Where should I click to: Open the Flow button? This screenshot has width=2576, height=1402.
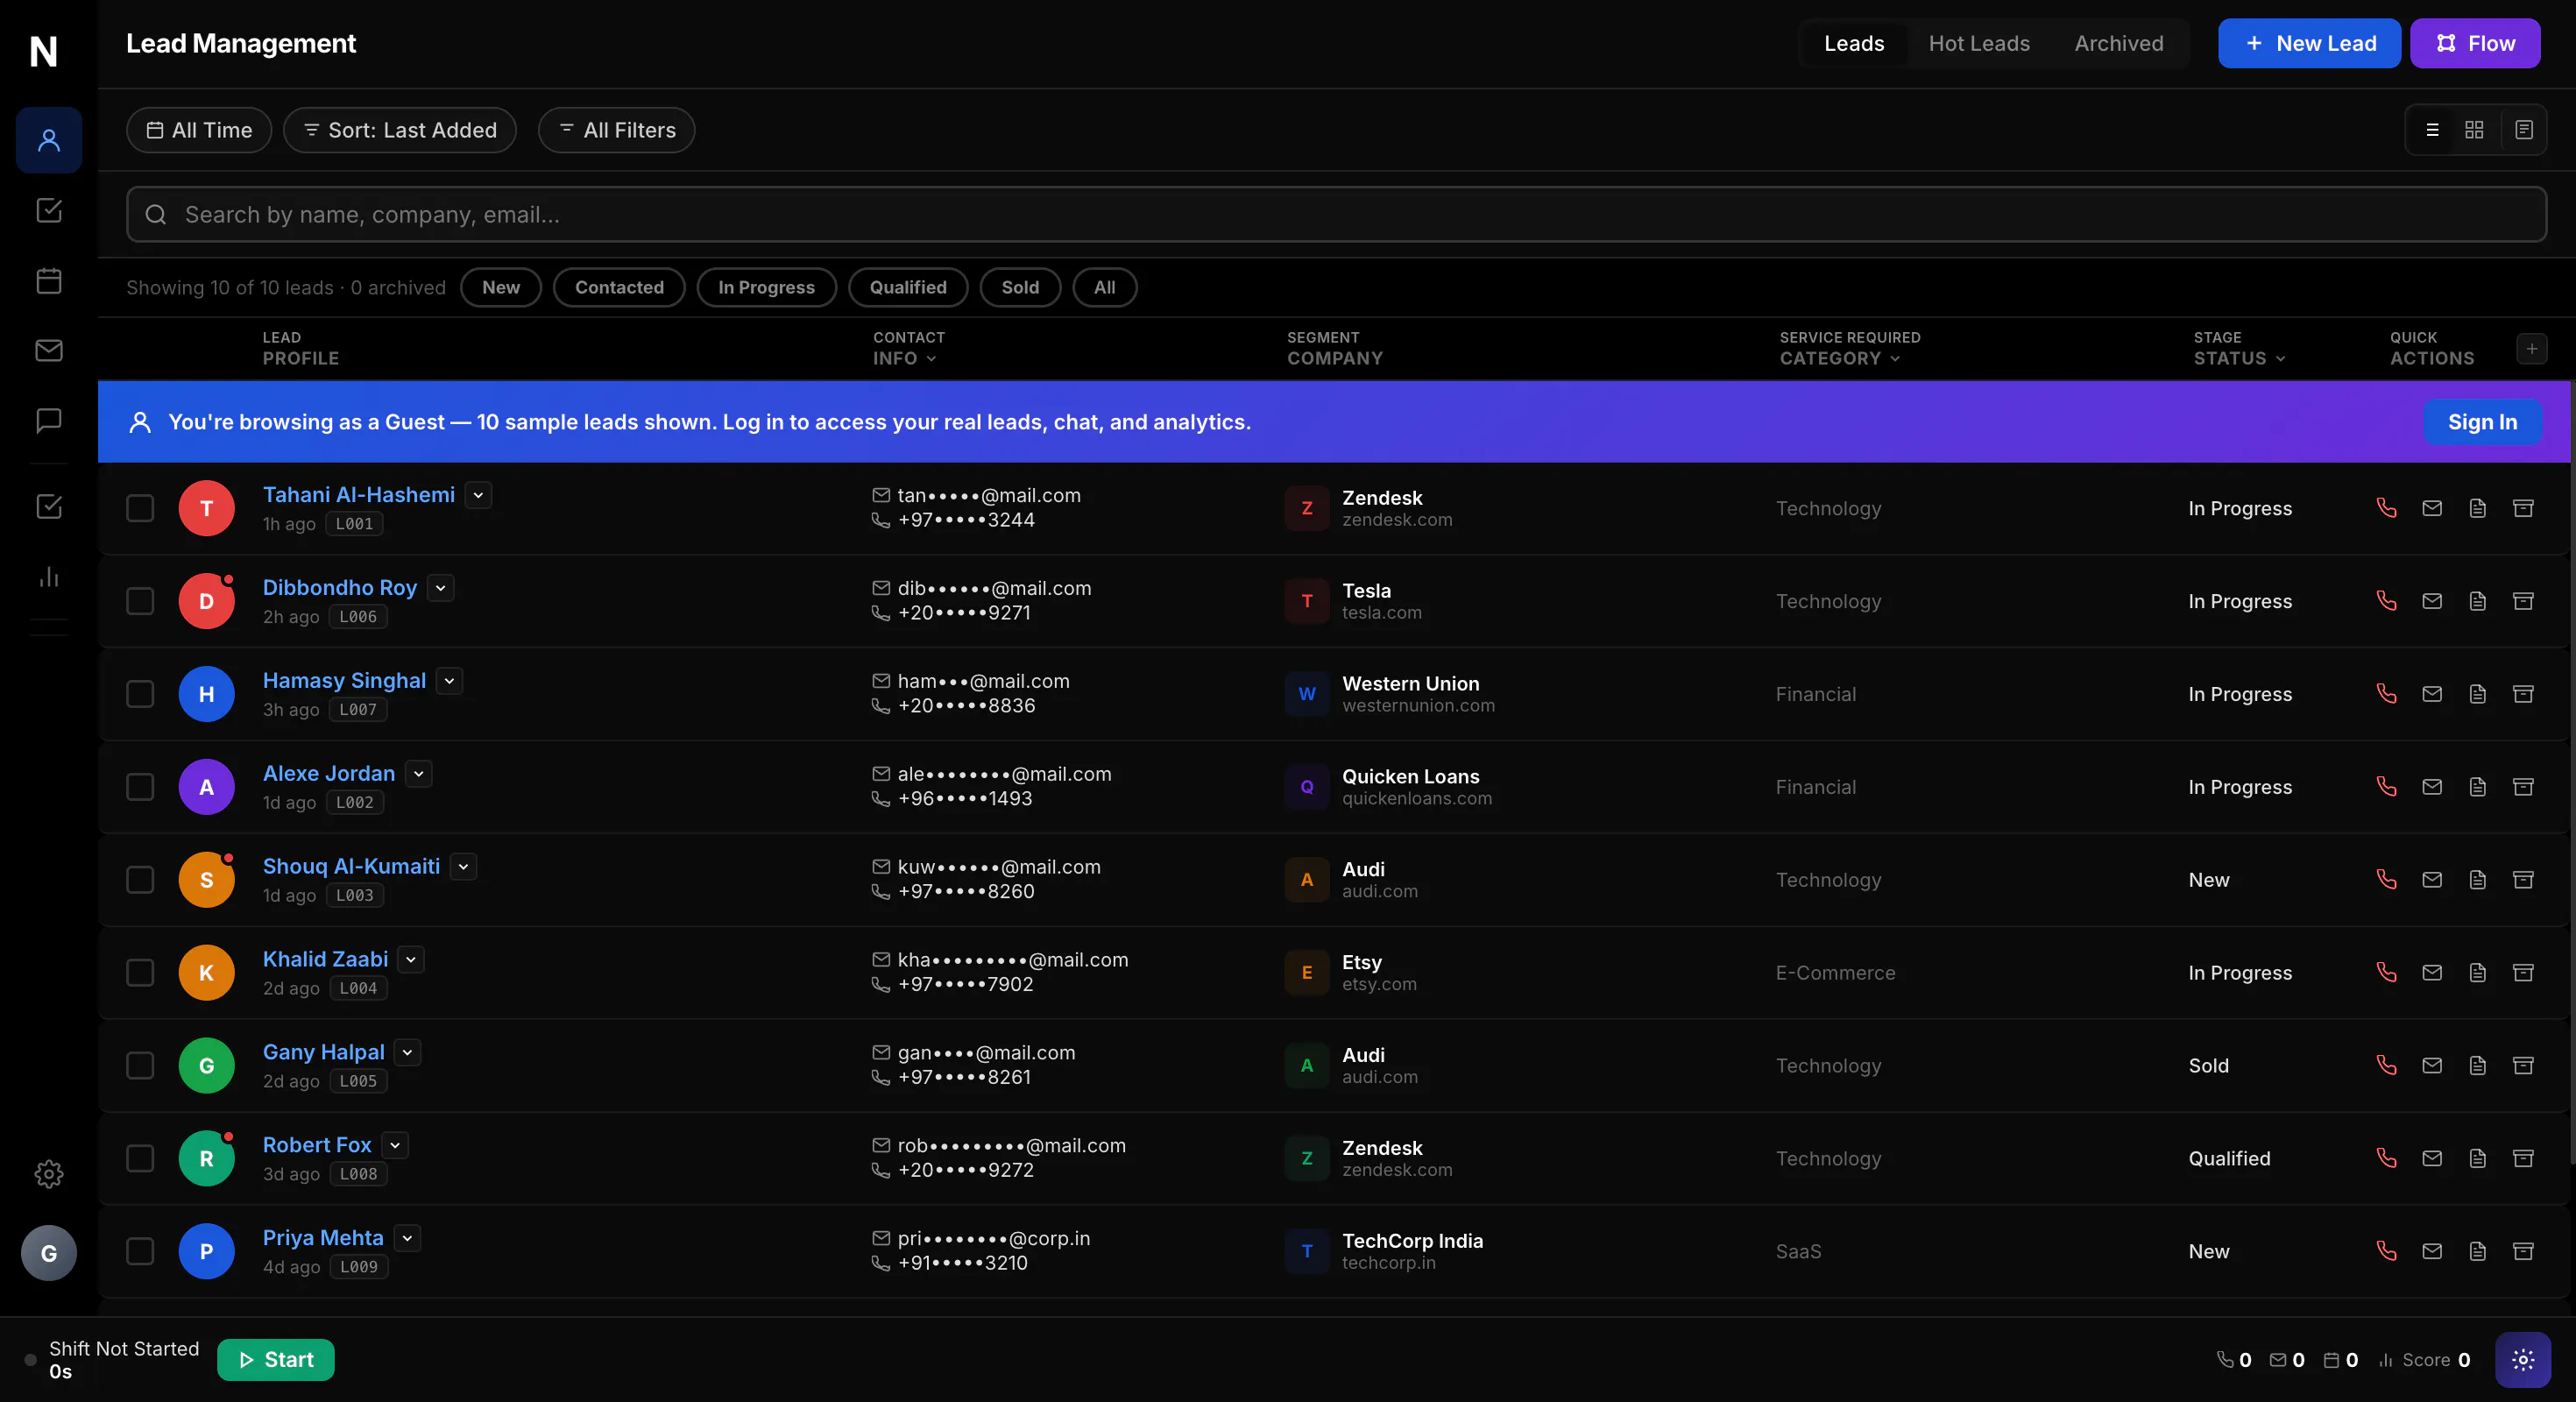click(x=2475, y=44)
